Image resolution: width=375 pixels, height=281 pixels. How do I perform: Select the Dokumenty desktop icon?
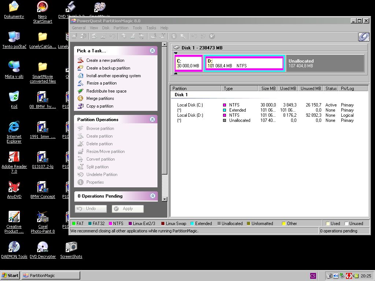point(14,10)
